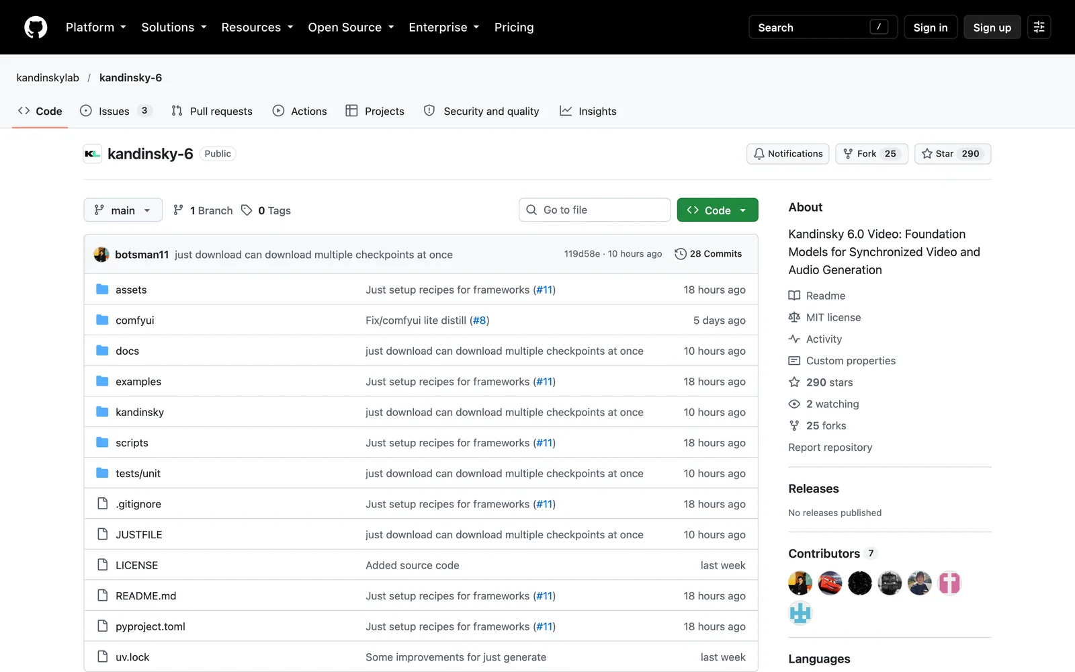The width and height of the screenshot is (1075, 672).
Task: Click the GitHub logo icon
Action: [36, 28]
